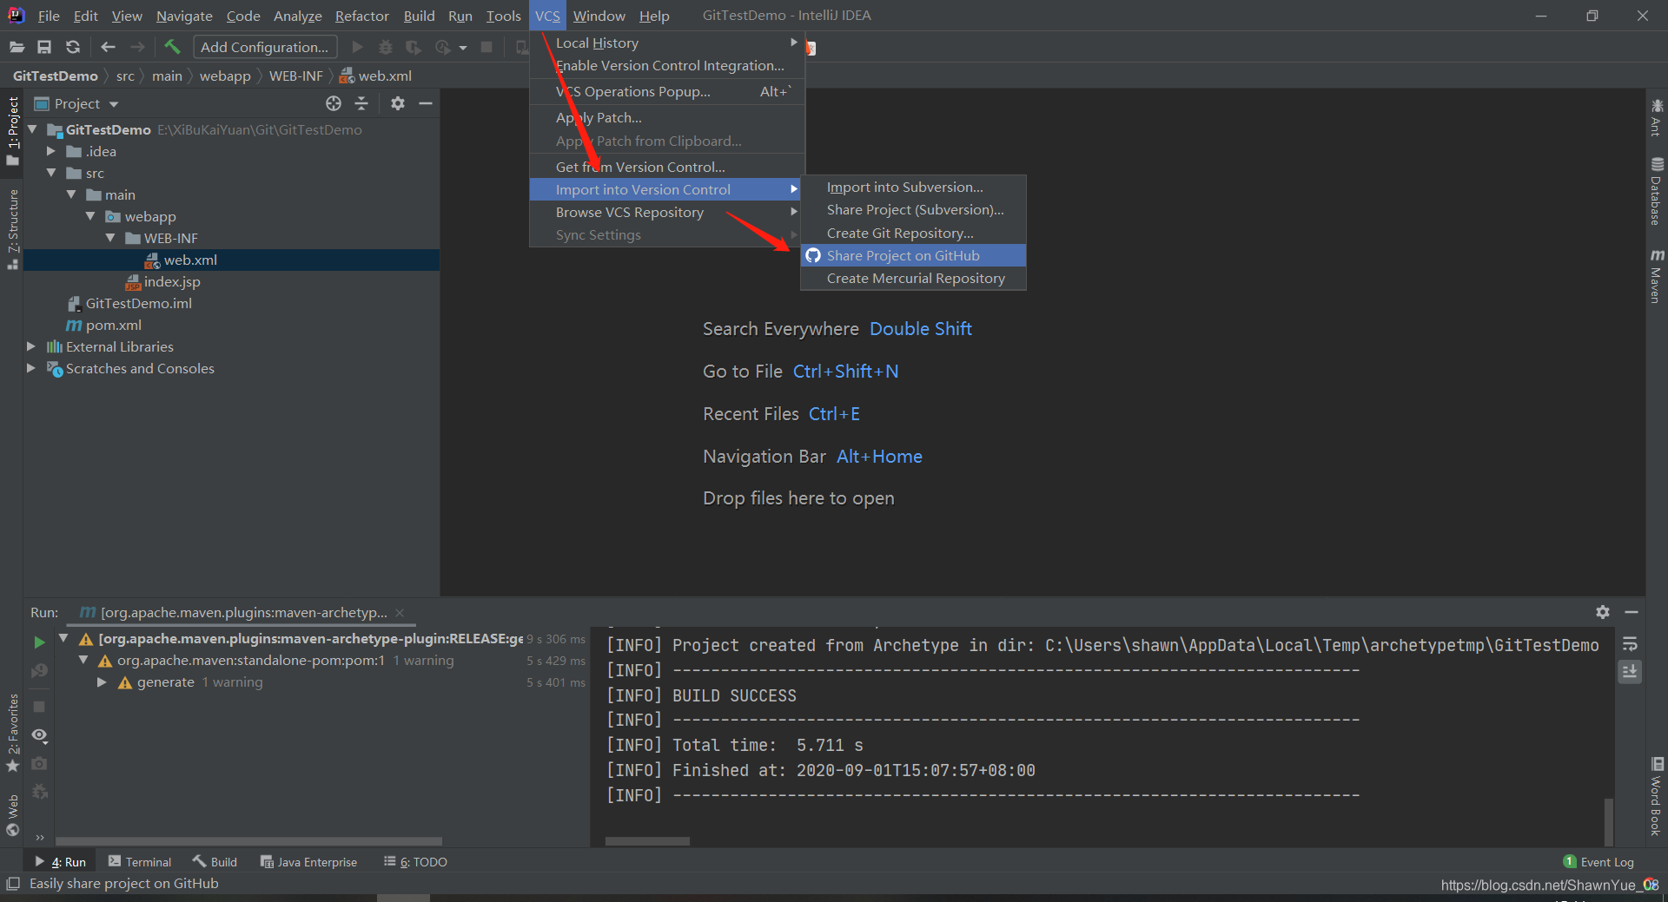This screenshot has width=1668, height=902.
Task: Switch to the Terminal tab
Action: (x=140, y=862)
